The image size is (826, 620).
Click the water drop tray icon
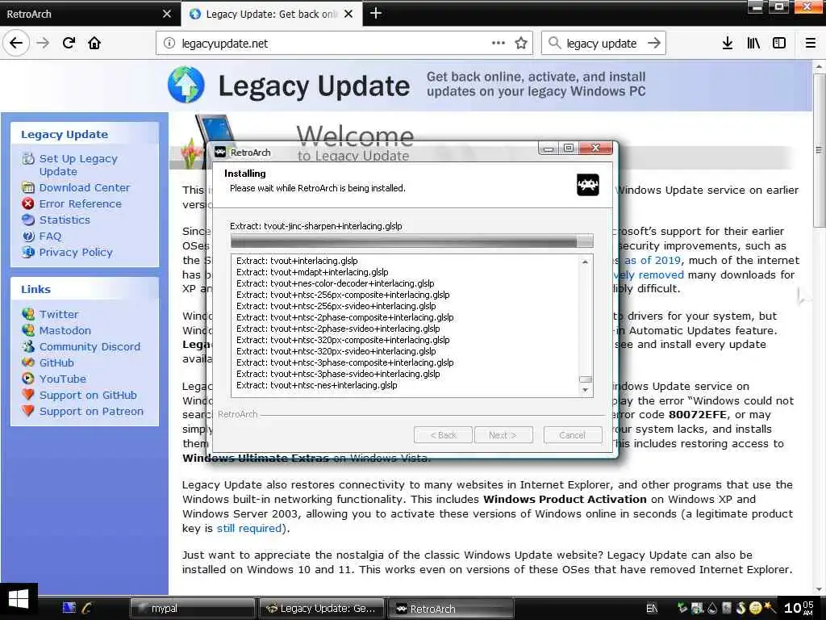pos(712,608)
